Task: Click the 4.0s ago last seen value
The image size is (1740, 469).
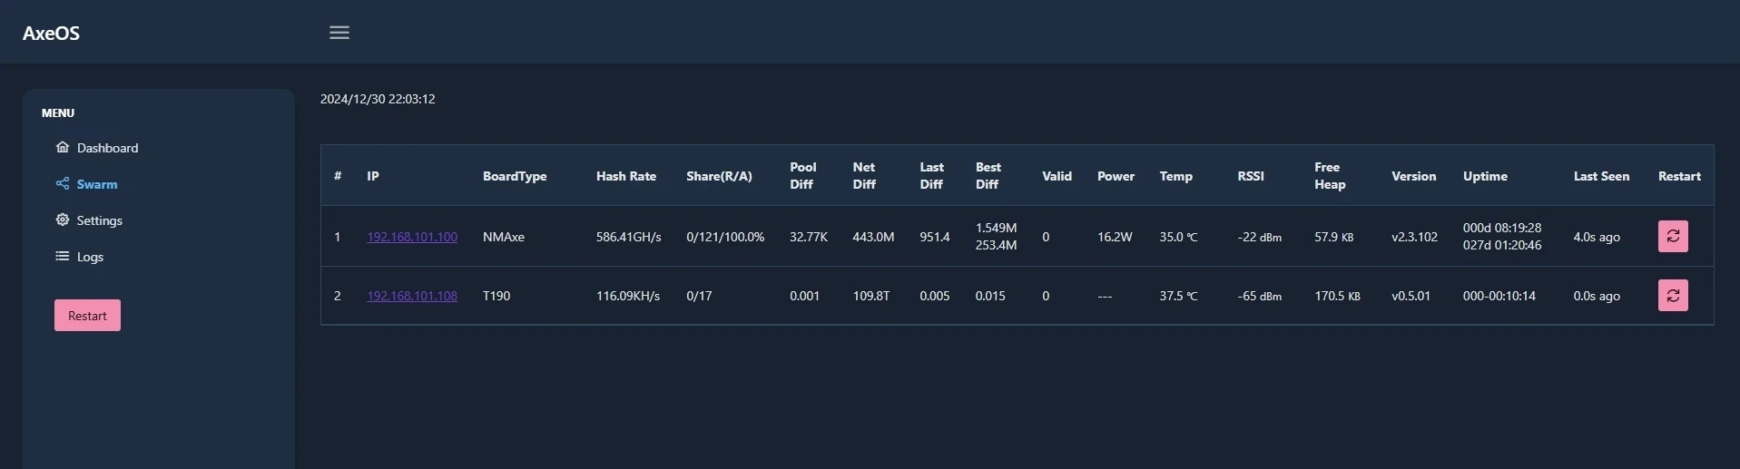Action: pyautogui.click(x=1597, y=237)
